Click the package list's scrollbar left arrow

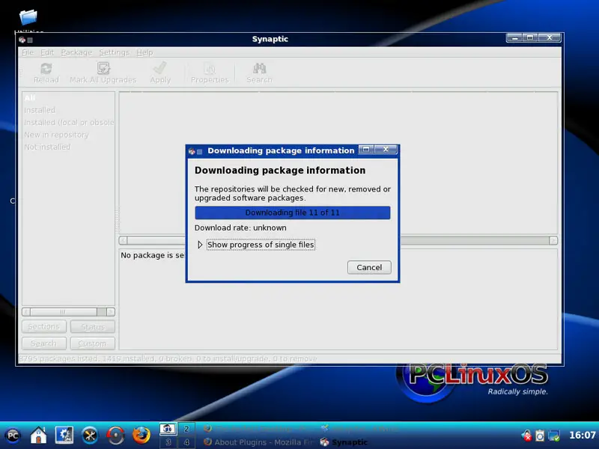point(124,240)
